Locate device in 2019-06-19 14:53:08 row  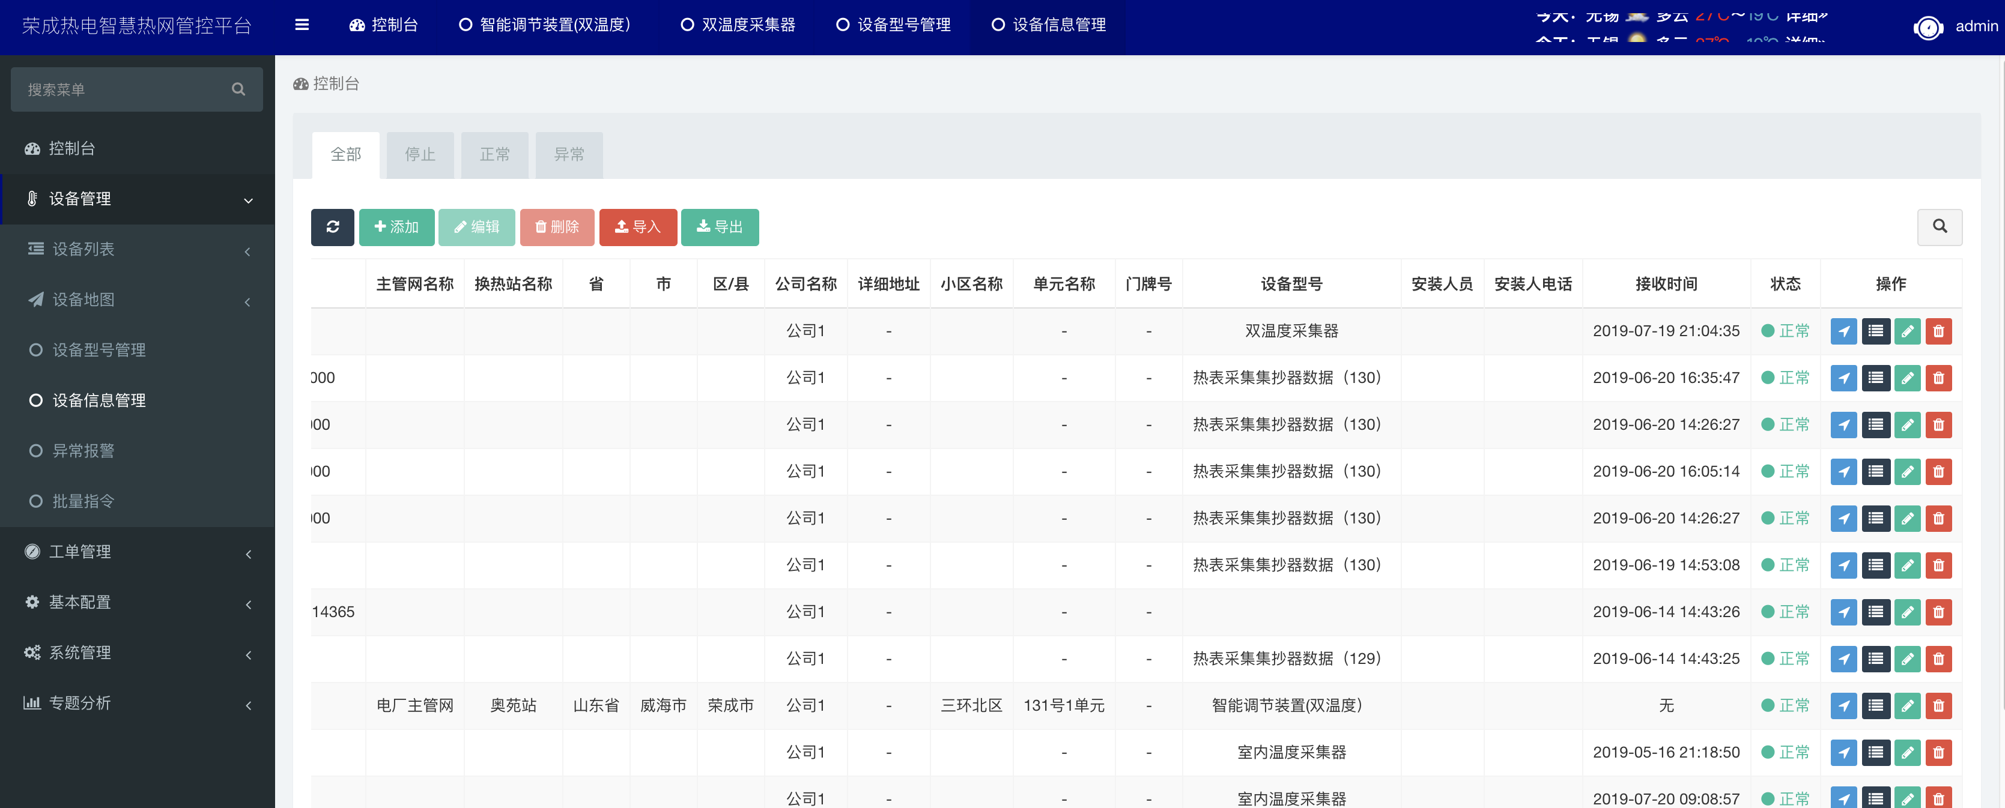click(x=1844, y=565)
